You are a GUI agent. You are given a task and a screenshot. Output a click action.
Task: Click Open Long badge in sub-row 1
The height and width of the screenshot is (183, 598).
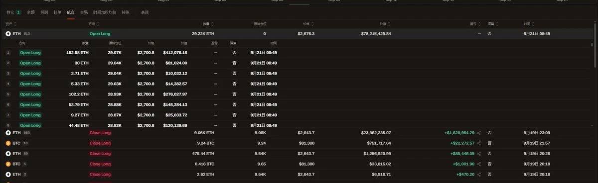coord(30,52)
